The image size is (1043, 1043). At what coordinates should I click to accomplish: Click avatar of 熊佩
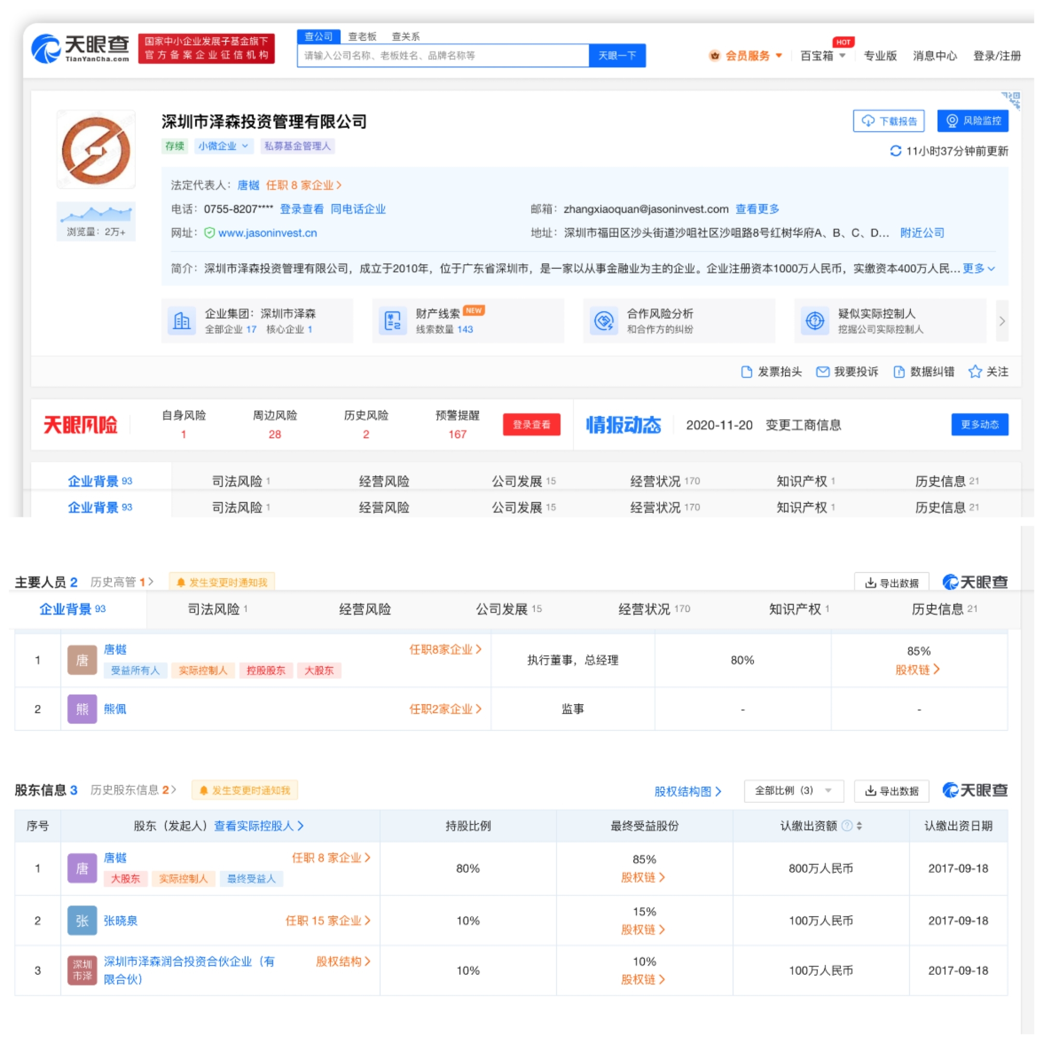point(82,709)
